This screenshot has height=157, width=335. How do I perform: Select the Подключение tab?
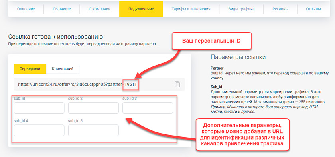click(x=141, y=9)
